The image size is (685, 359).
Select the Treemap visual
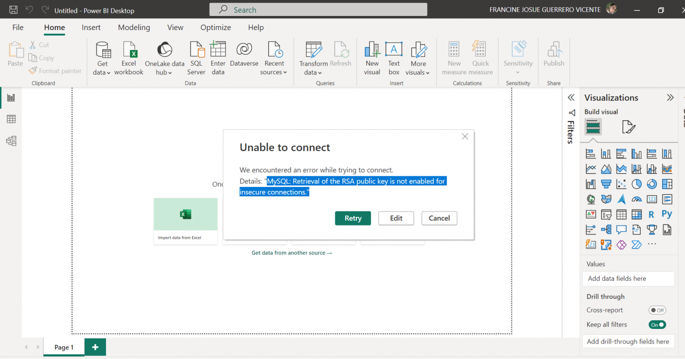click(667, 184)
